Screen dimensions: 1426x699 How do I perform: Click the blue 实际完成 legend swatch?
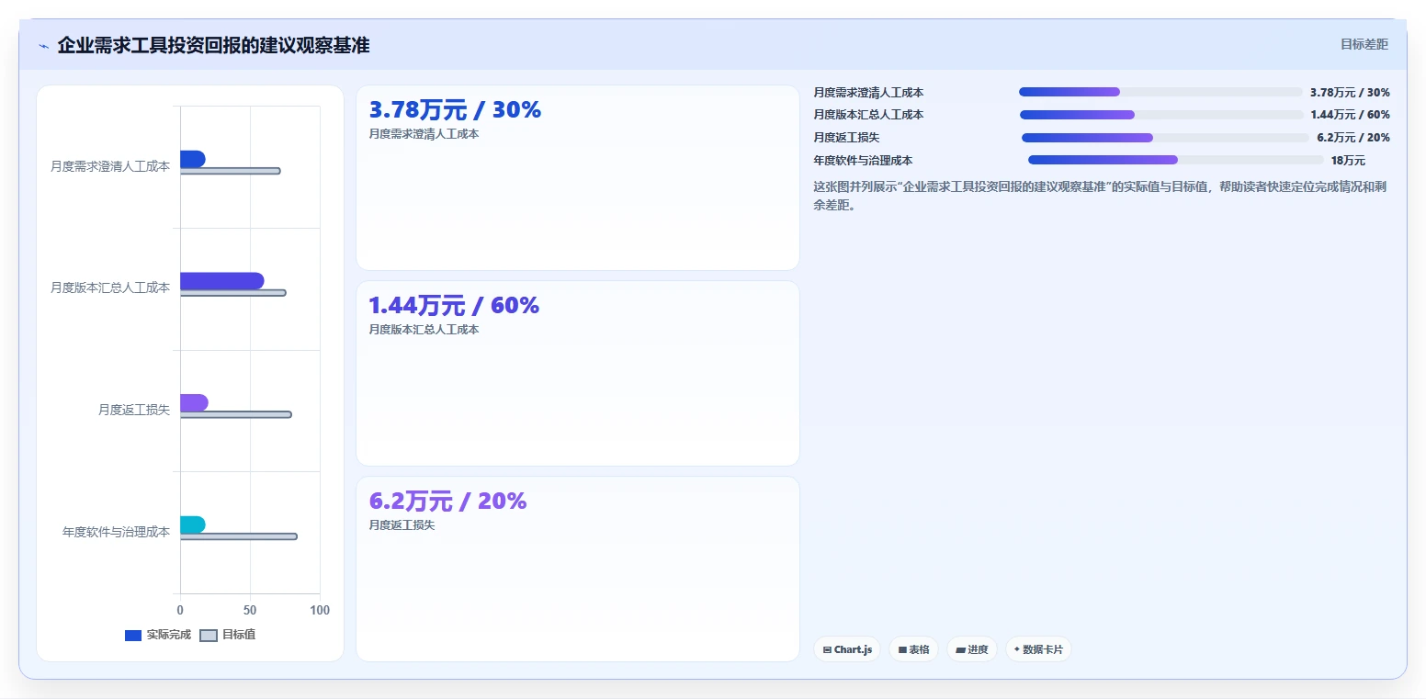tap(133, 636)
